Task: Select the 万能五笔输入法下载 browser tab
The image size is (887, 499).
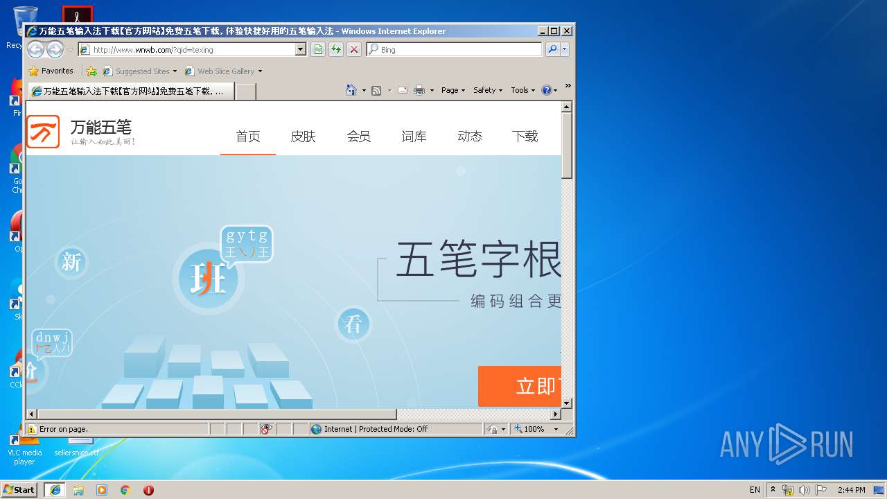Action: click(130, 91)
